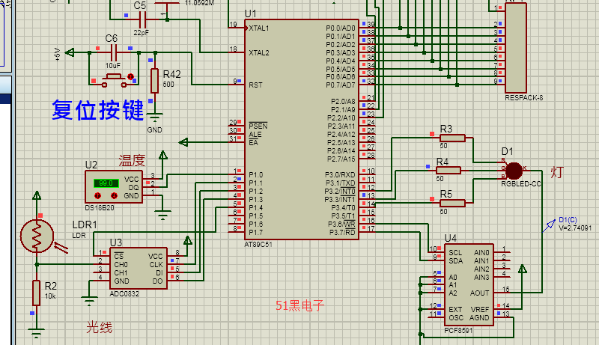Click the DS18B20 temperature sensor U2
This screenshot has height=345, width=599.
click(113, 186)
